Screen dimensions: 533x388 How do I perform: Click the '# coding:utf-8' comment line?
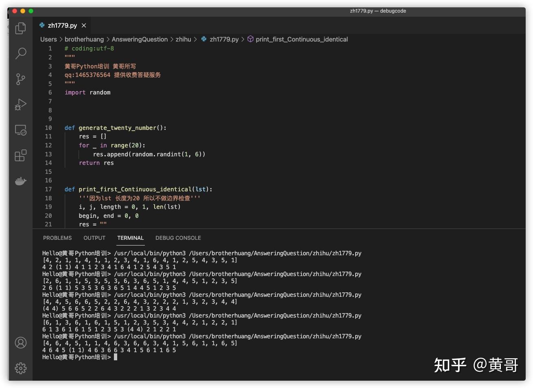pos(89,48)
